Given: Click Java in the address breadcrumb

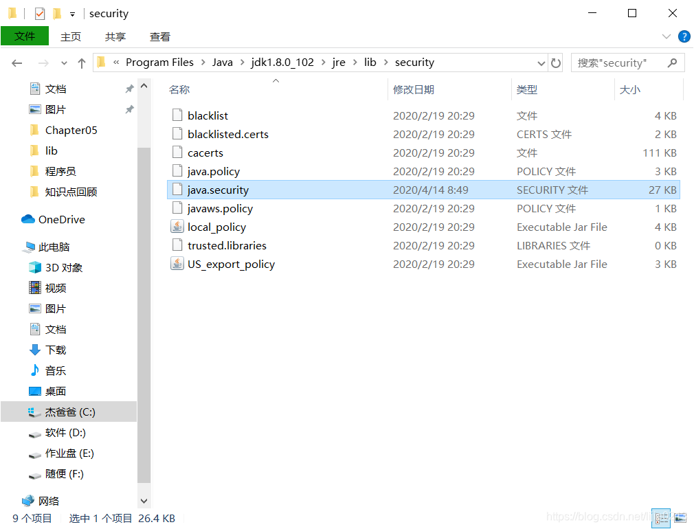Looking at the screenshot, I should [x=222, y=63].
